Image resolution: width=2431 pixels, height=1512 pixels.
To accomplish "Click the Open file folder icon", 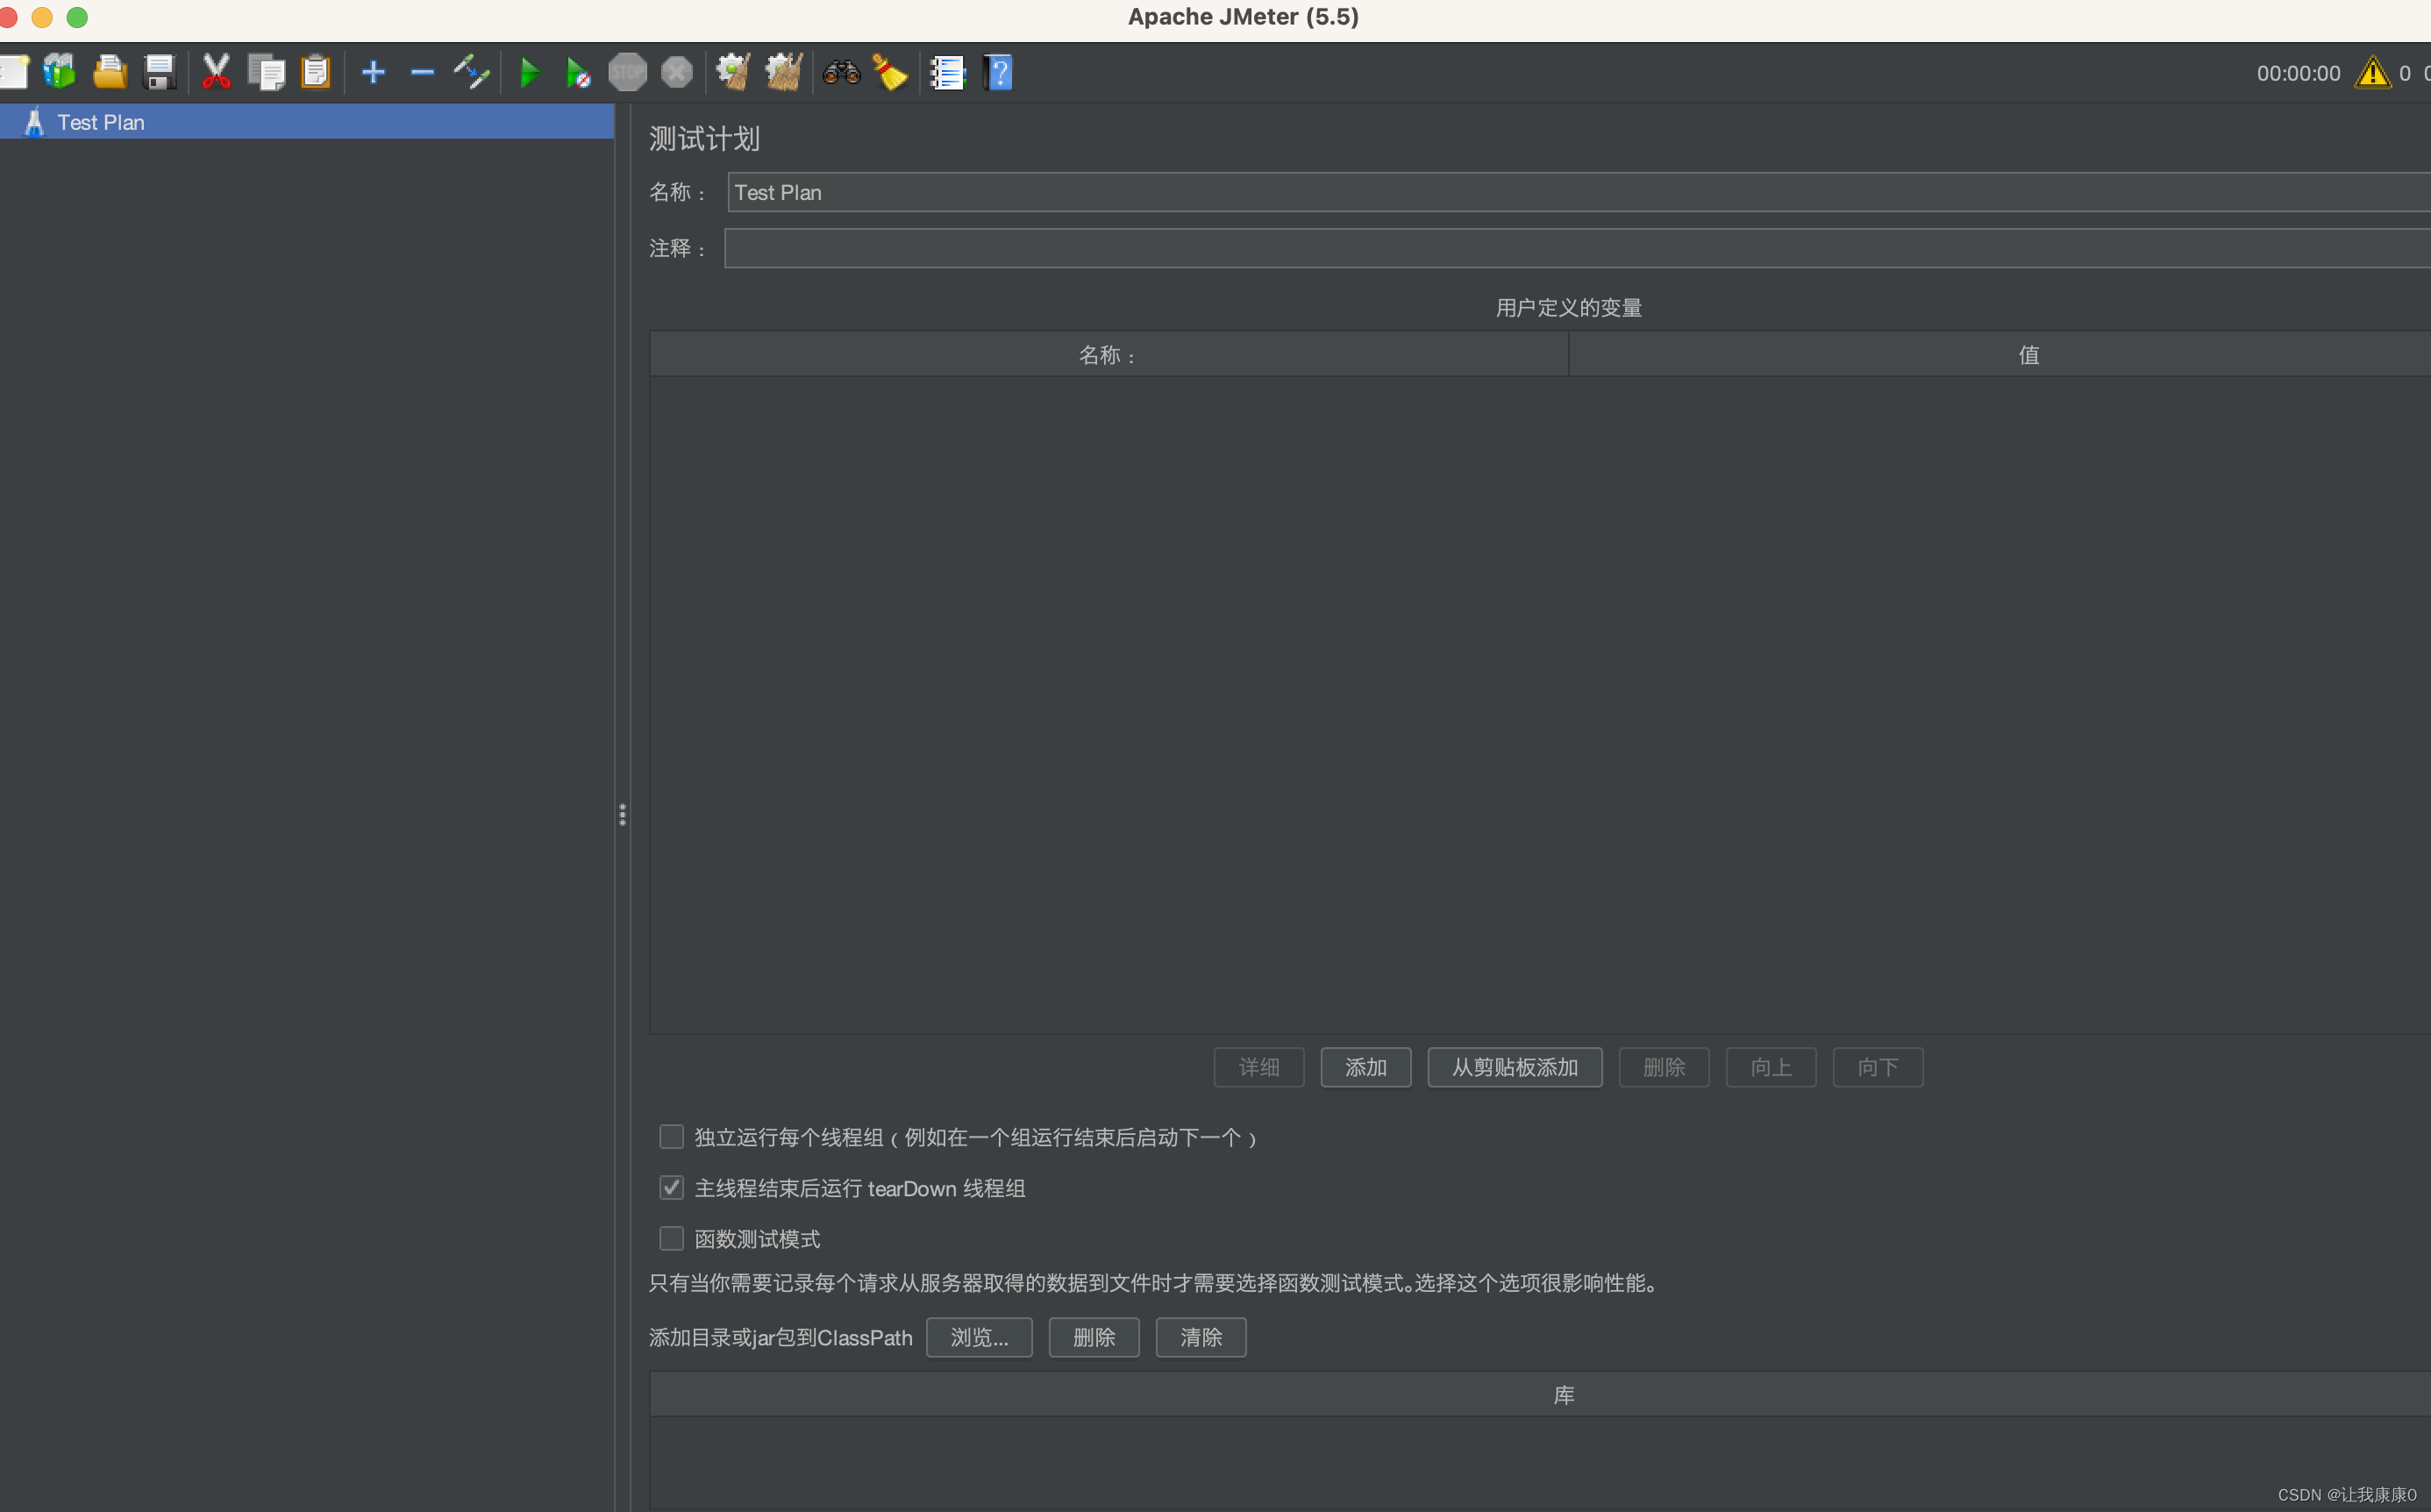I will pos(110,72).
